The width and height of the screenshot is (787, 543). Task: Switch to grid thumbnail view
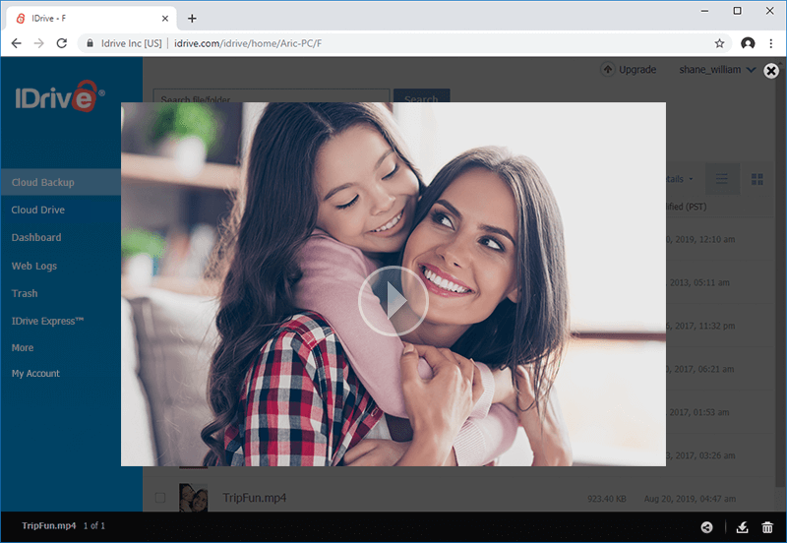757,179
